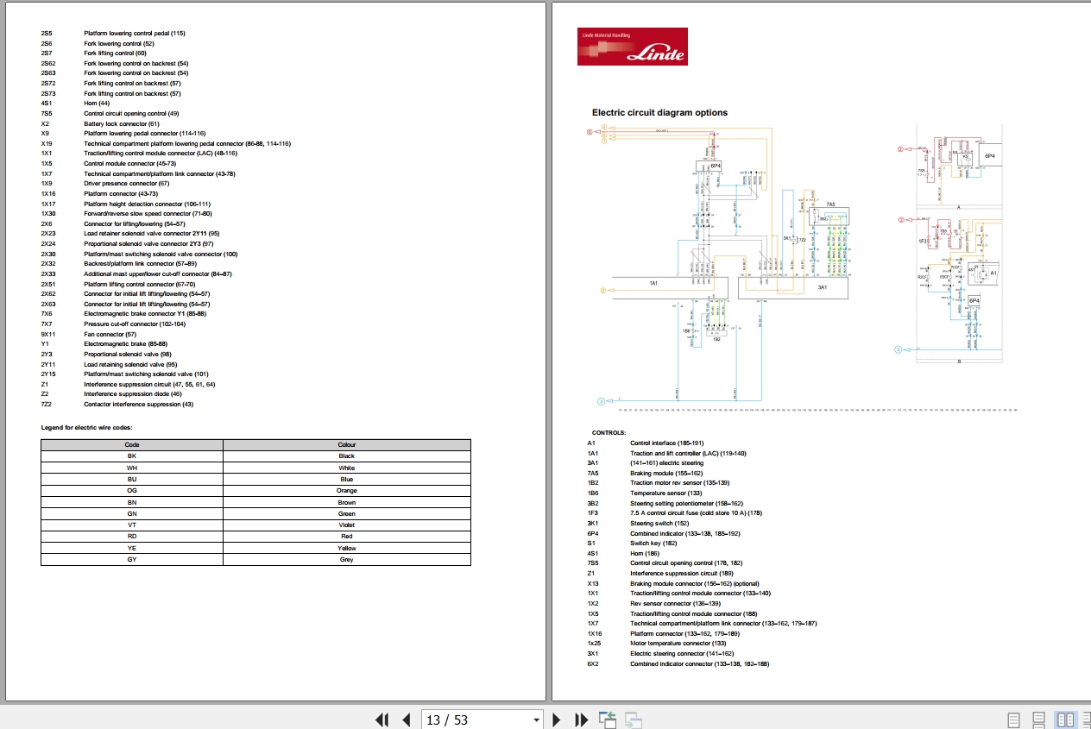Viewport: 1091px width, 729px height.
Task: Open the page number dropdown arrow
Action: pyautogui.click(x=536, y=720)
